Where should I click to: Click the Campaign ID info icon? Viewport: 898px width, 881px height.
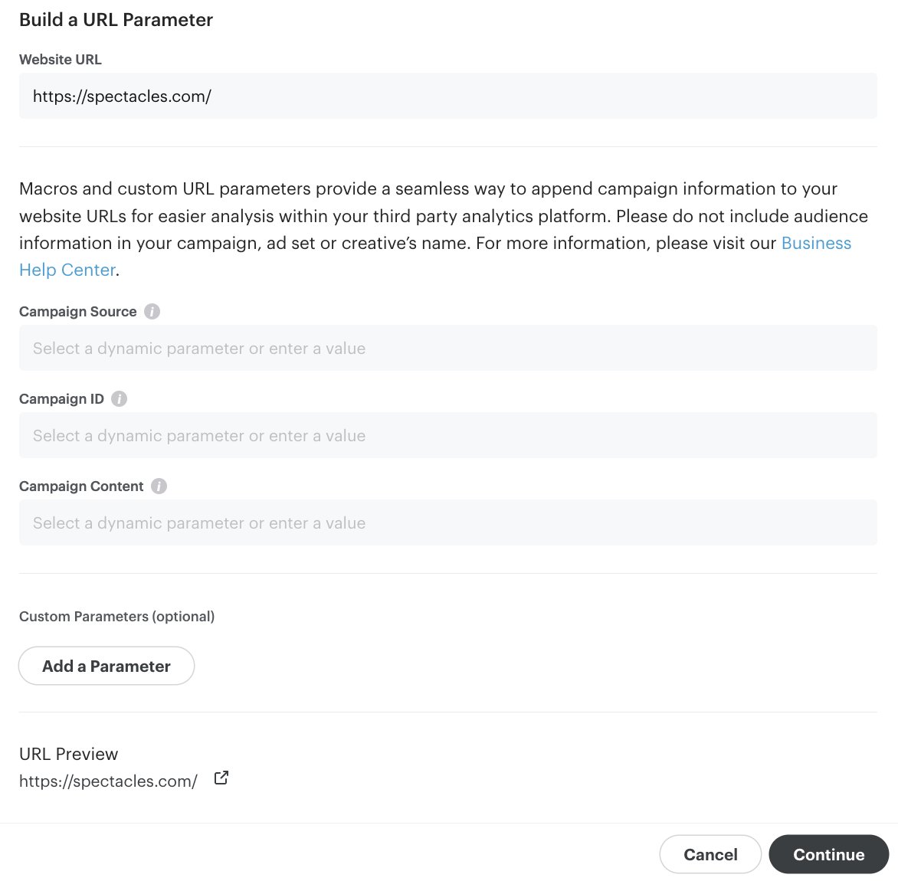pos(120,399)
